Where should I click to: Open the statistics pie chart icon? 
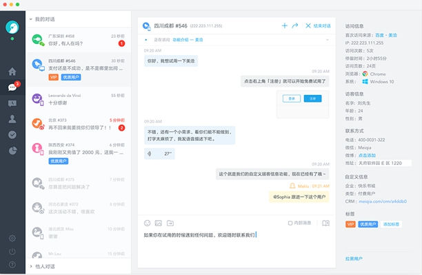(12, 151)
